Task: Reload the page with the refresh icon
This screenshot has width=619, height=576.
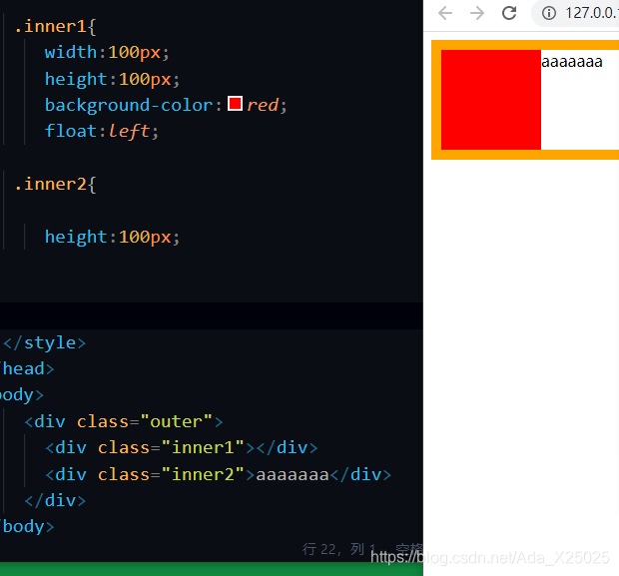Action: tap(509, 13)
